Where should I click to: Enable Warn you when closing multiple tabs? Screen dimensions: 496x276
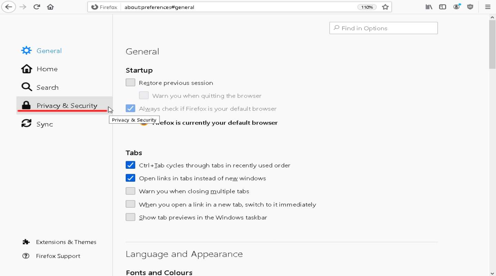coord(130,191)
